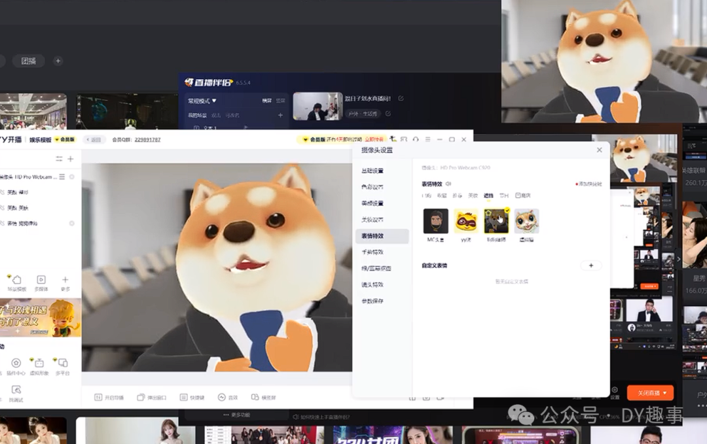Screen dimensions: 707x444
Task: Close the camera settings dialog
Action: (599, 150)
